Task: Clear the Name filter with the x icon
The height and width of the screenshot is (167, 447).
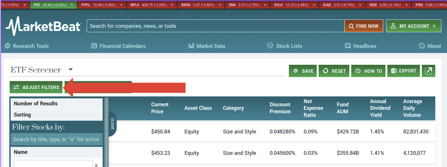Action: click(x=96, y=165)
